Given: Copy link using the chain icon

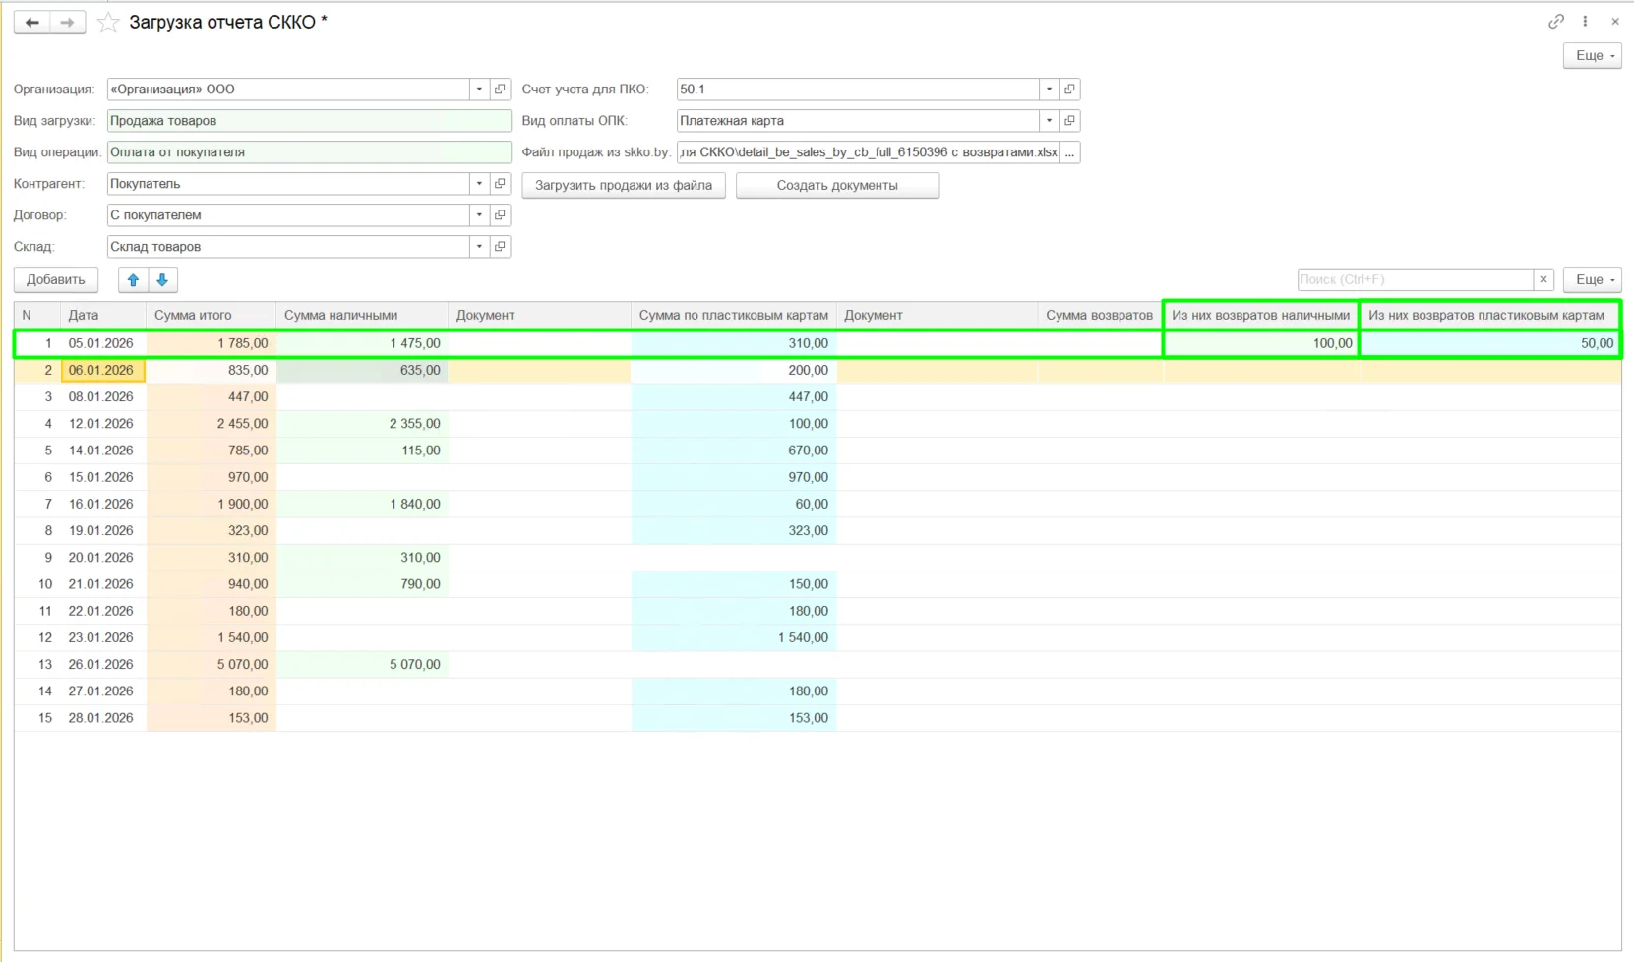Looking at the screenshot, I should click(x=1556, y=21).
